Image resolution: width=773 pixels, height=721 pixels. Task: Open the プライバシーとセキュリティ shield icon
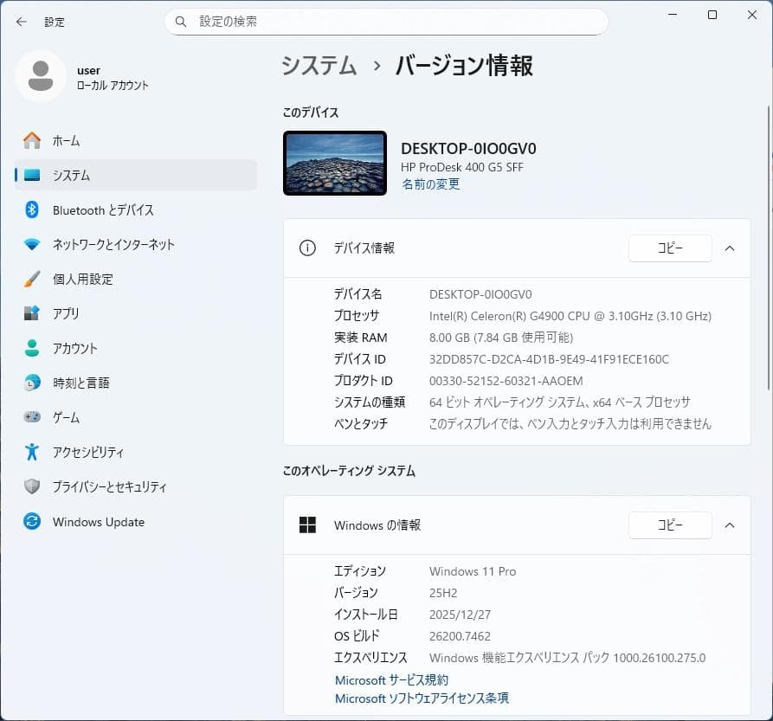(34, 486)
